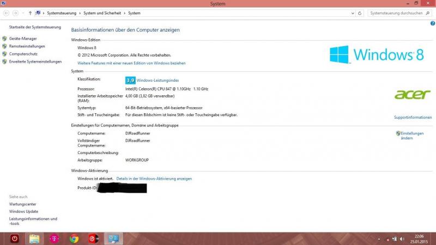Viewport: 436px width, 245px height.
Task: Launch Google Chrome from the taskbar
Action: point(74,238)
